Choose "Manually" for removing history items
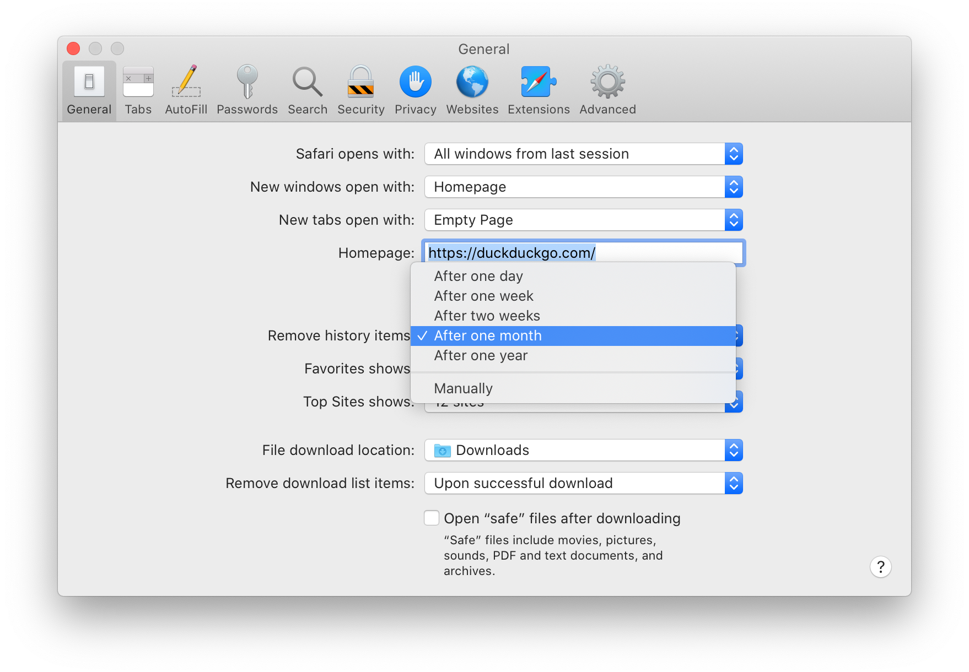 [463, 388]
